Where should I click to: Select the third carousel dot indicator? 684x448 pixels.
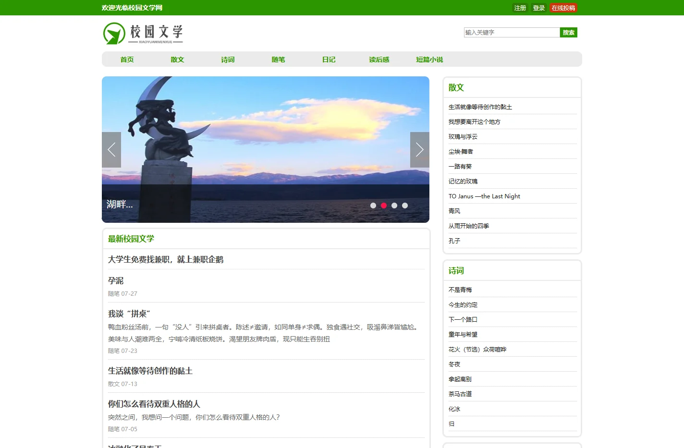394,206
